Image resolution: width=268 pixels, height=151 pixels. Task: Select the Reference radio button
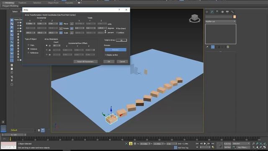tap(28, 53)
